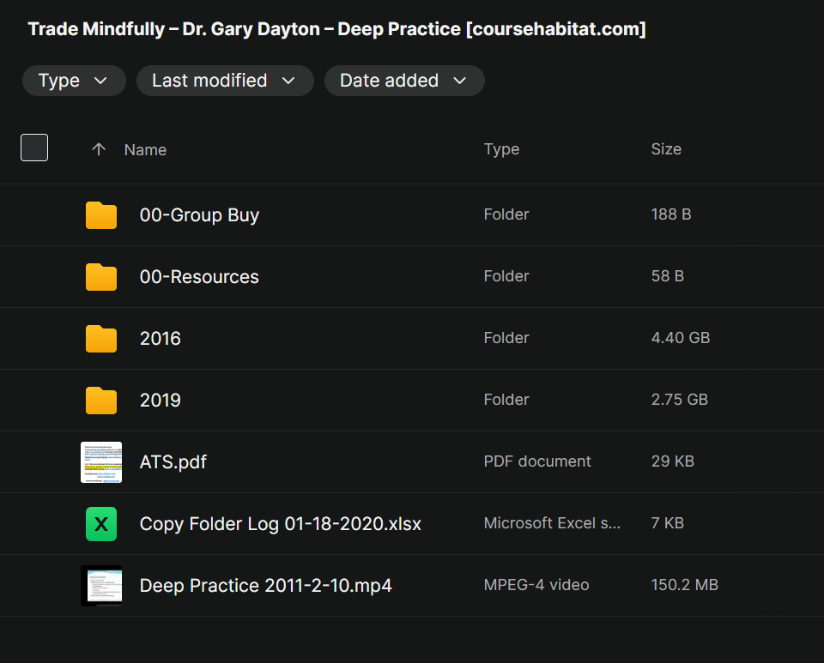Open the 2016 folder name
The height and width of the screenshot is (663, 824).
[161, 339]
